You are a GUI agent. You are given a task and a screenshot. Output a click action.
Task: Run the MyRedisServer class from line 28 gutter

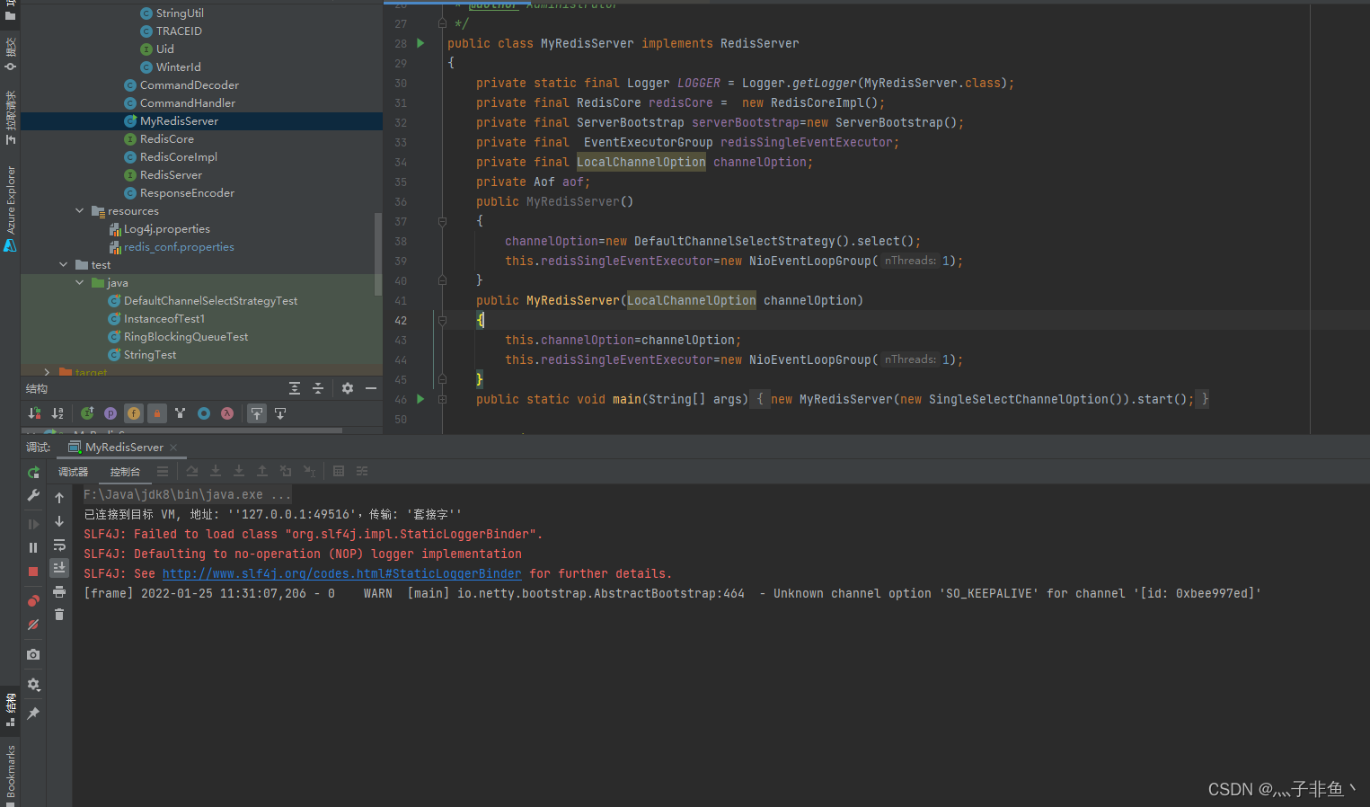[x=420, y=43]
